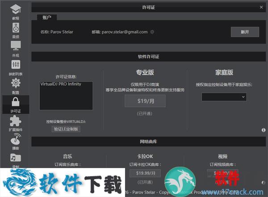Close the 许可证 settings window
268x197 pixels.
coord(261,7)
